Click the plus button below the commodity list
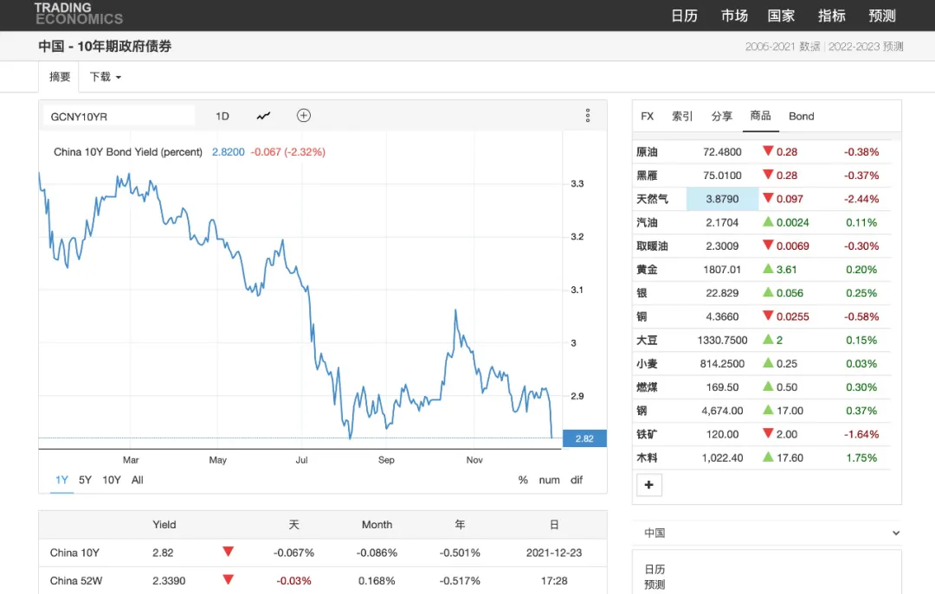Image resolution: width=935 pixels, height=594 pixels. point(649,485)
